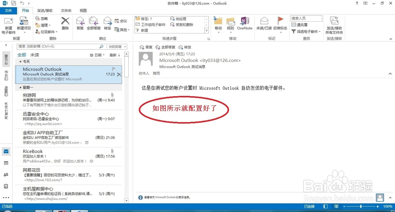Collapse the ribbon with the arrow
The height and width of the screenshot is (212, 395).
coord(391,39)
